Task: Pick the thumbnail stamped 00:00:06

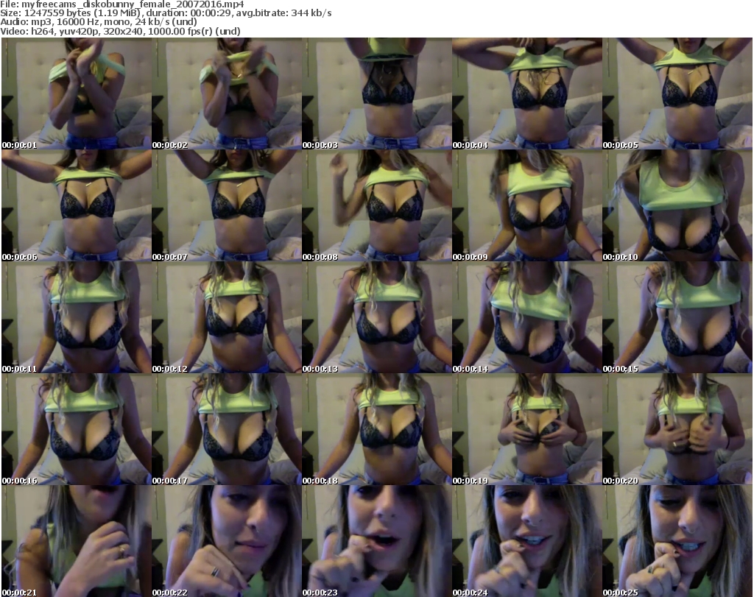Action: (77, 205)
